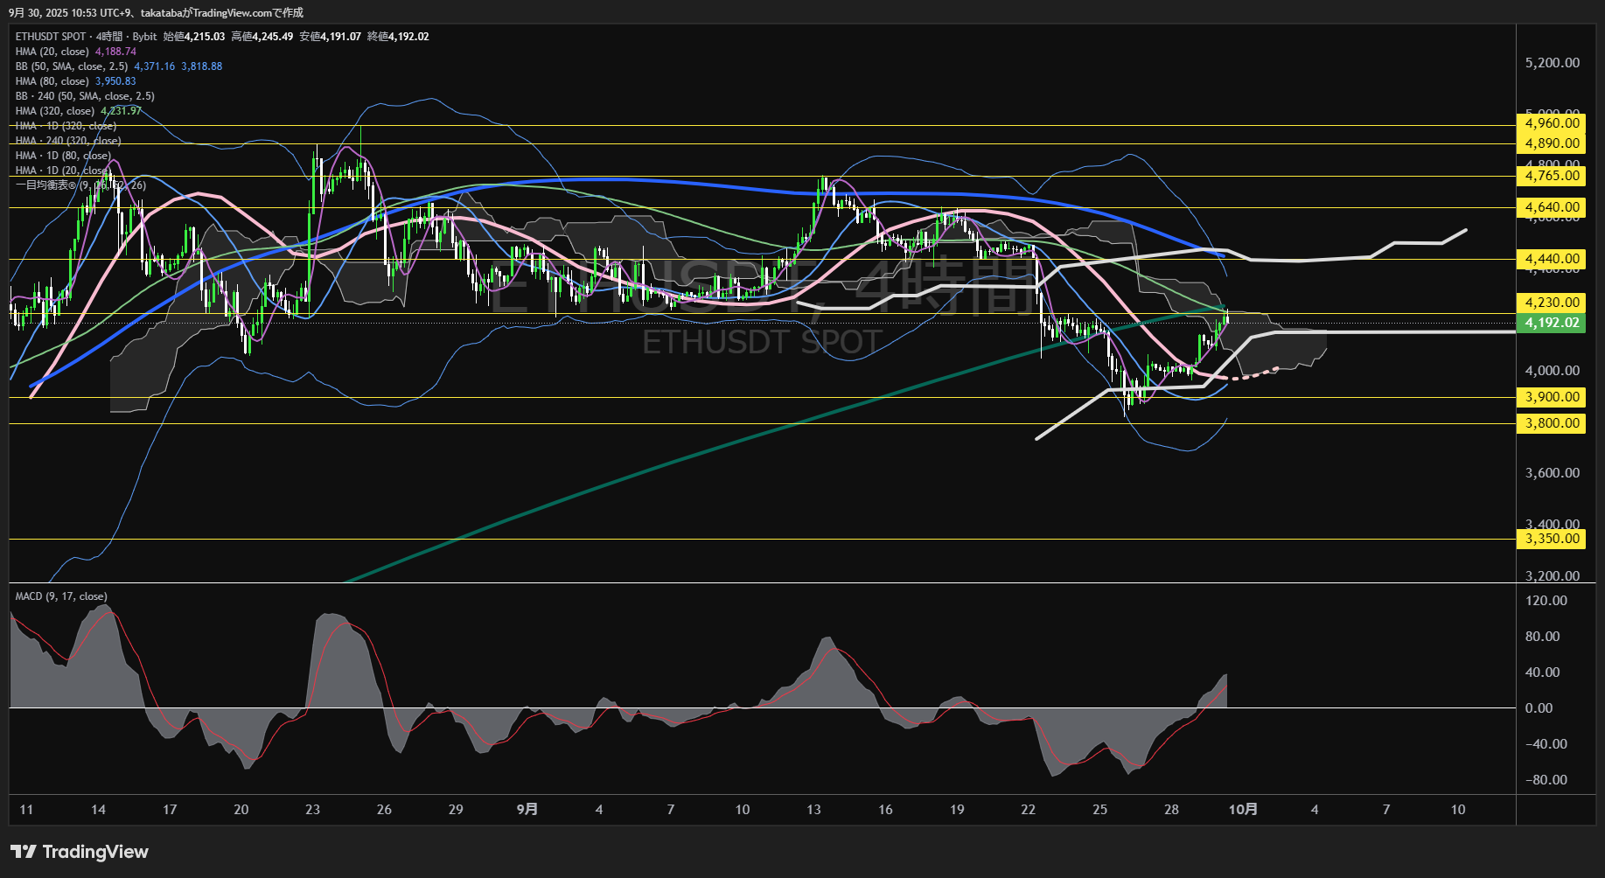The height and width of the screenshot is (878, 1605).
Task: Click the 4,960.00 yellow price label
Action: pyautogui.click(x=1553, y=123)
